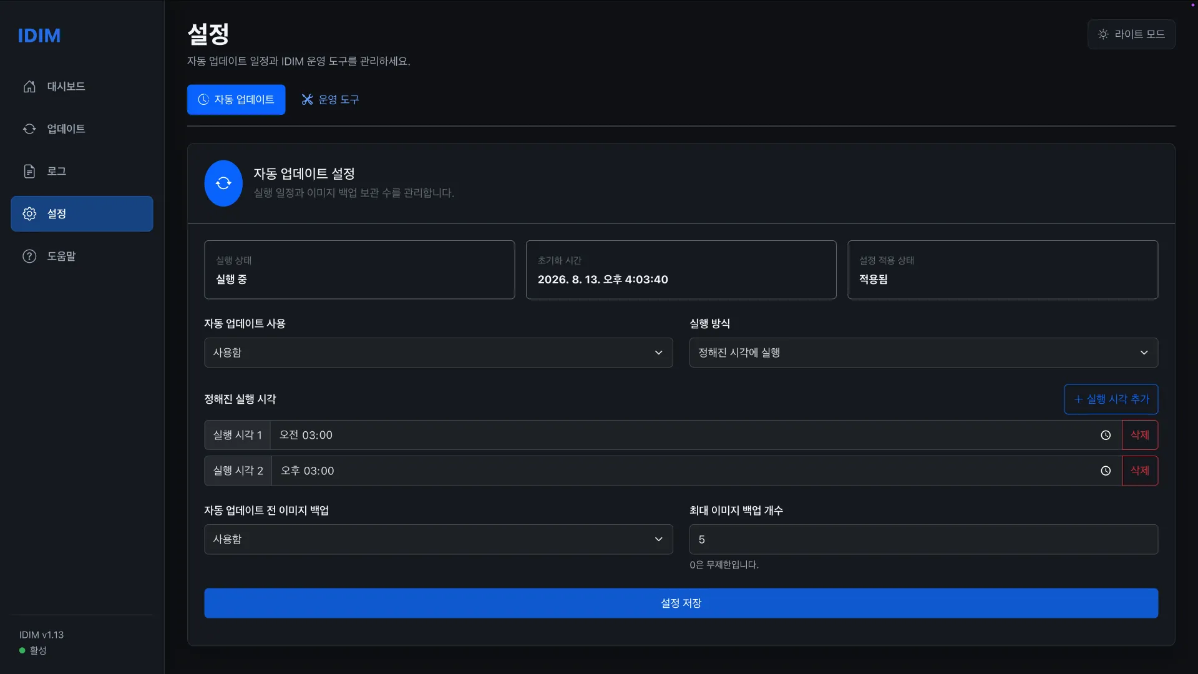Click the house icon beside 대시보드
The width and height of the screenshot is (1198, 674).
29,87
